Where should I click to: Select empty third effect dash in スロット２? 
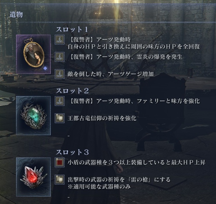(x=69, y=136)
